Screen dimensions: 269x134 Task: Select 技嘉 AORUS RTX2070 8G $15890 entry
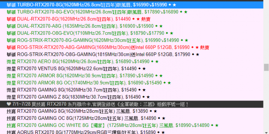[x=132, y=132]
